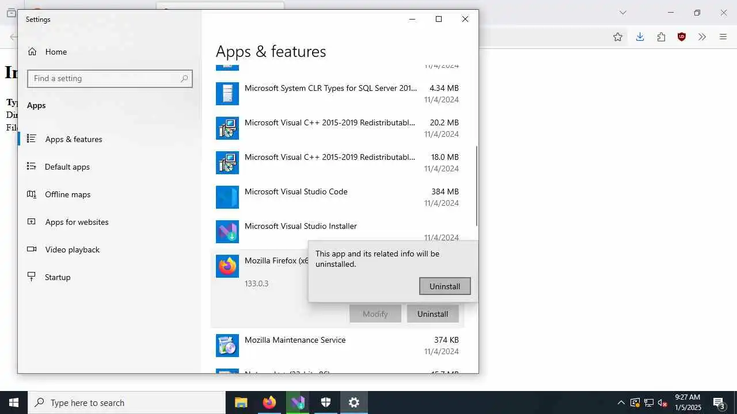Screen dimensions: 737x414
Task: Select Microsoft System CLR Types app icon
Action: click(x=227, y=94)
